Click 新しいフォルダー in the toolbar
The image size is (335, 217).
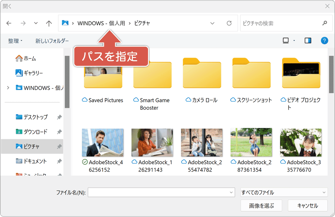pyautogui.click(x=52, y=41)
